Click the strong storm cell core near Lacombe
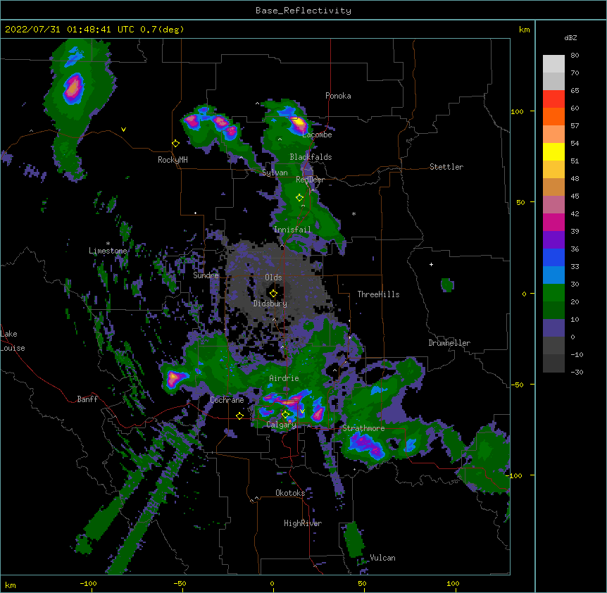Screen dimensions: 607x593 298,123
